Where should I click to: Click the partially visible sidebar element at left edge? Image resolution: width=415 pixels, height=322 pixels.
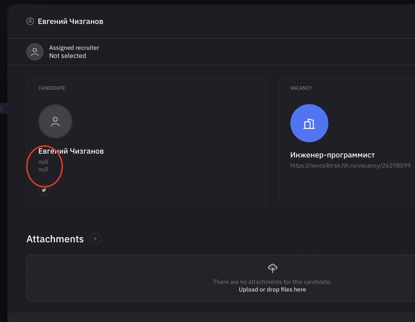2,108
